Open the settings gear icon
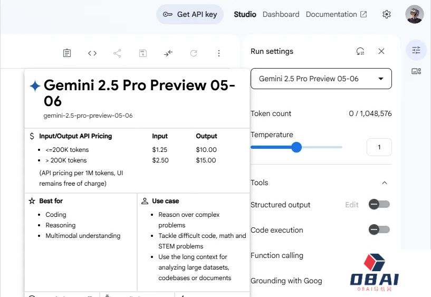The image size is (431, 297). 387,14
